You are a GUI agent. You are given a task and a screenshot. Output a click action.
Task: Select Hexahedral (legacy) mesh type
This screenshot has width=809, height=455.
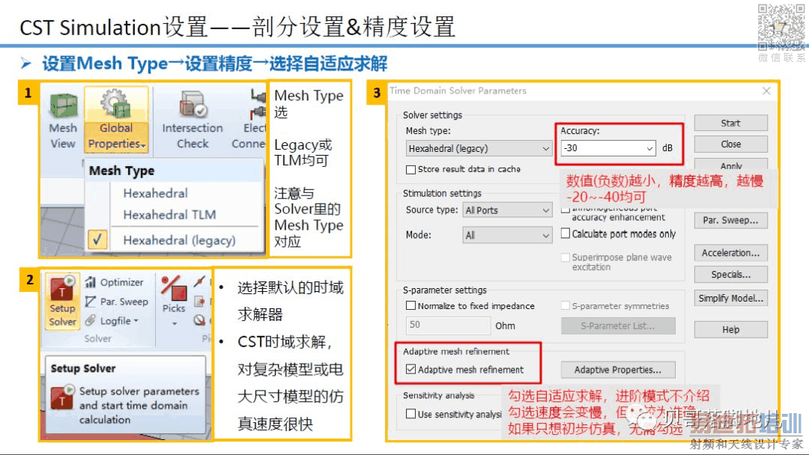click(x=179, y=240)
